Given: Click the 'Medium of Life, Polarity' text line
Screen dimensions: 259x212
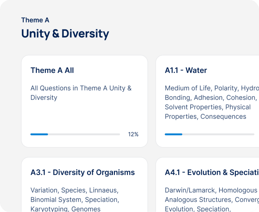Looking at the screenshot, I should (212, 88).
